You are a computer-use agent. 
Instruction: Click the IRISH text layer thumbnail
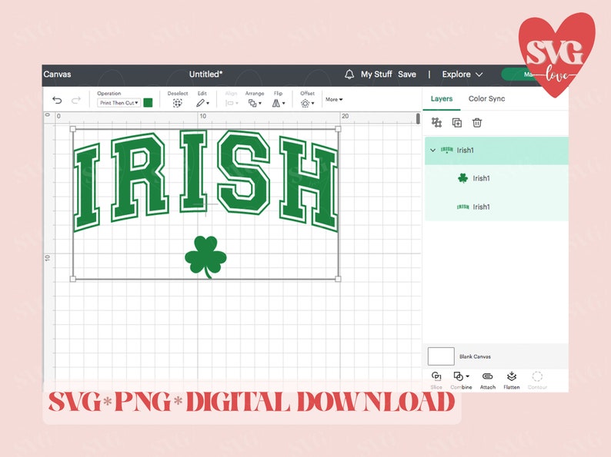tap(462, 207)
